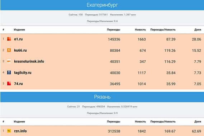Viewport: 204px width, 136px height.
Task: Click the share 7.05
Action: pos(198,84)
